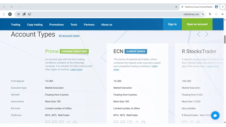This screenshot has width=226, height=127.
Task: Click ECN's More than 100 instruments value
Action: pos(121,102)
